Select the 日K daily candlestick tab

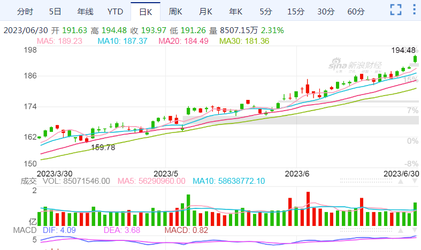(x=146, y=12)
